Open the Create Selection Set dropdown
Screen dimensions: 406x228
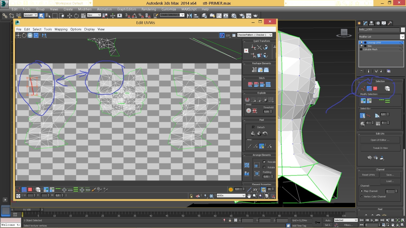click(183, 15)
